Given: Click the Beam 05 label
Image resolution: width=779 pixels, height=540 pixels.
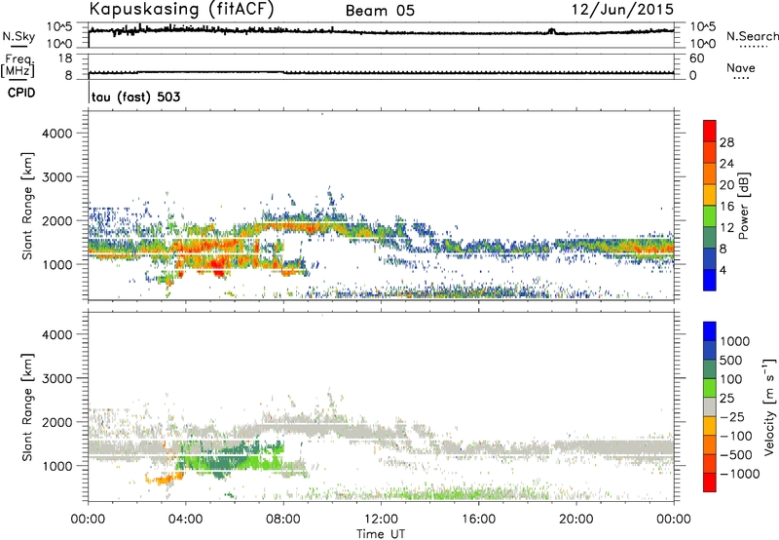Looking at the screenshot, I should pos(380,11).
